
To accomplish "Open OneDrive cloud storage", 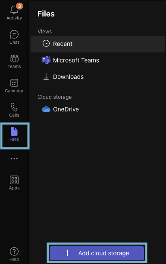I will 98,109.
